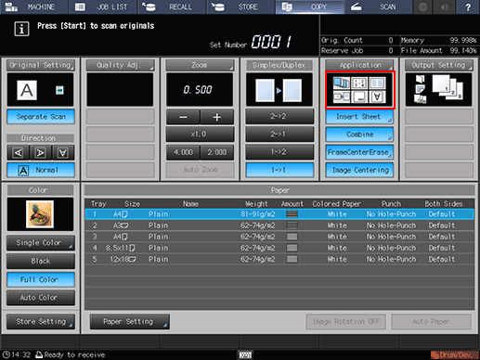Click the globe icon in top bar
480x360 pixels.
tap(422, 6)
